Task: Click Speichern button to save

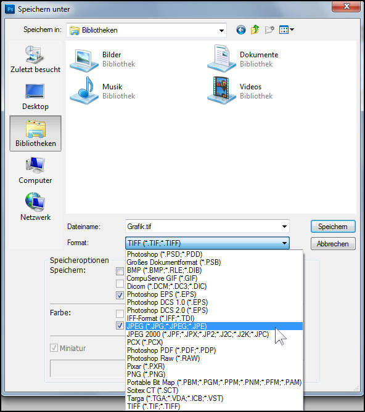Action: pyautogui.click(x=333, y=227)
